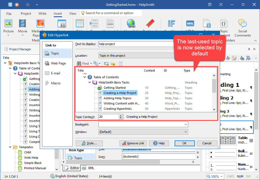Click the Text to display input field

coord(133,44)
